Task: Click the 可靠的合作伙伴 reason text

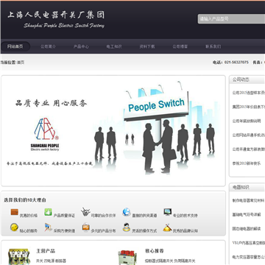Action: (103, 216)
